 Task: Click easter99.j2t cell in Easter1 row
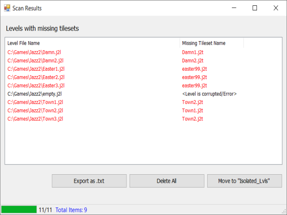click(x=194, y=69)
